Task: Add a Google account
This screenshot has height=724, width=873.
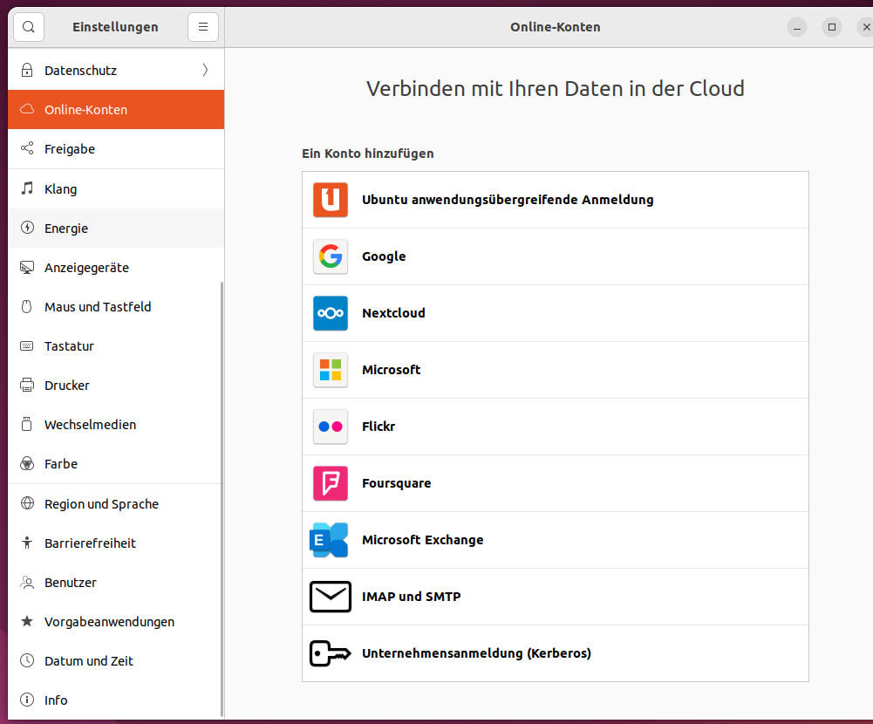Action: [555, 256]
